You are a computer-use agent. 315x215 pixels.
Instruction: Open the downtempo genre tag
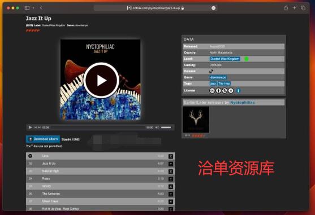pos(218,77)
